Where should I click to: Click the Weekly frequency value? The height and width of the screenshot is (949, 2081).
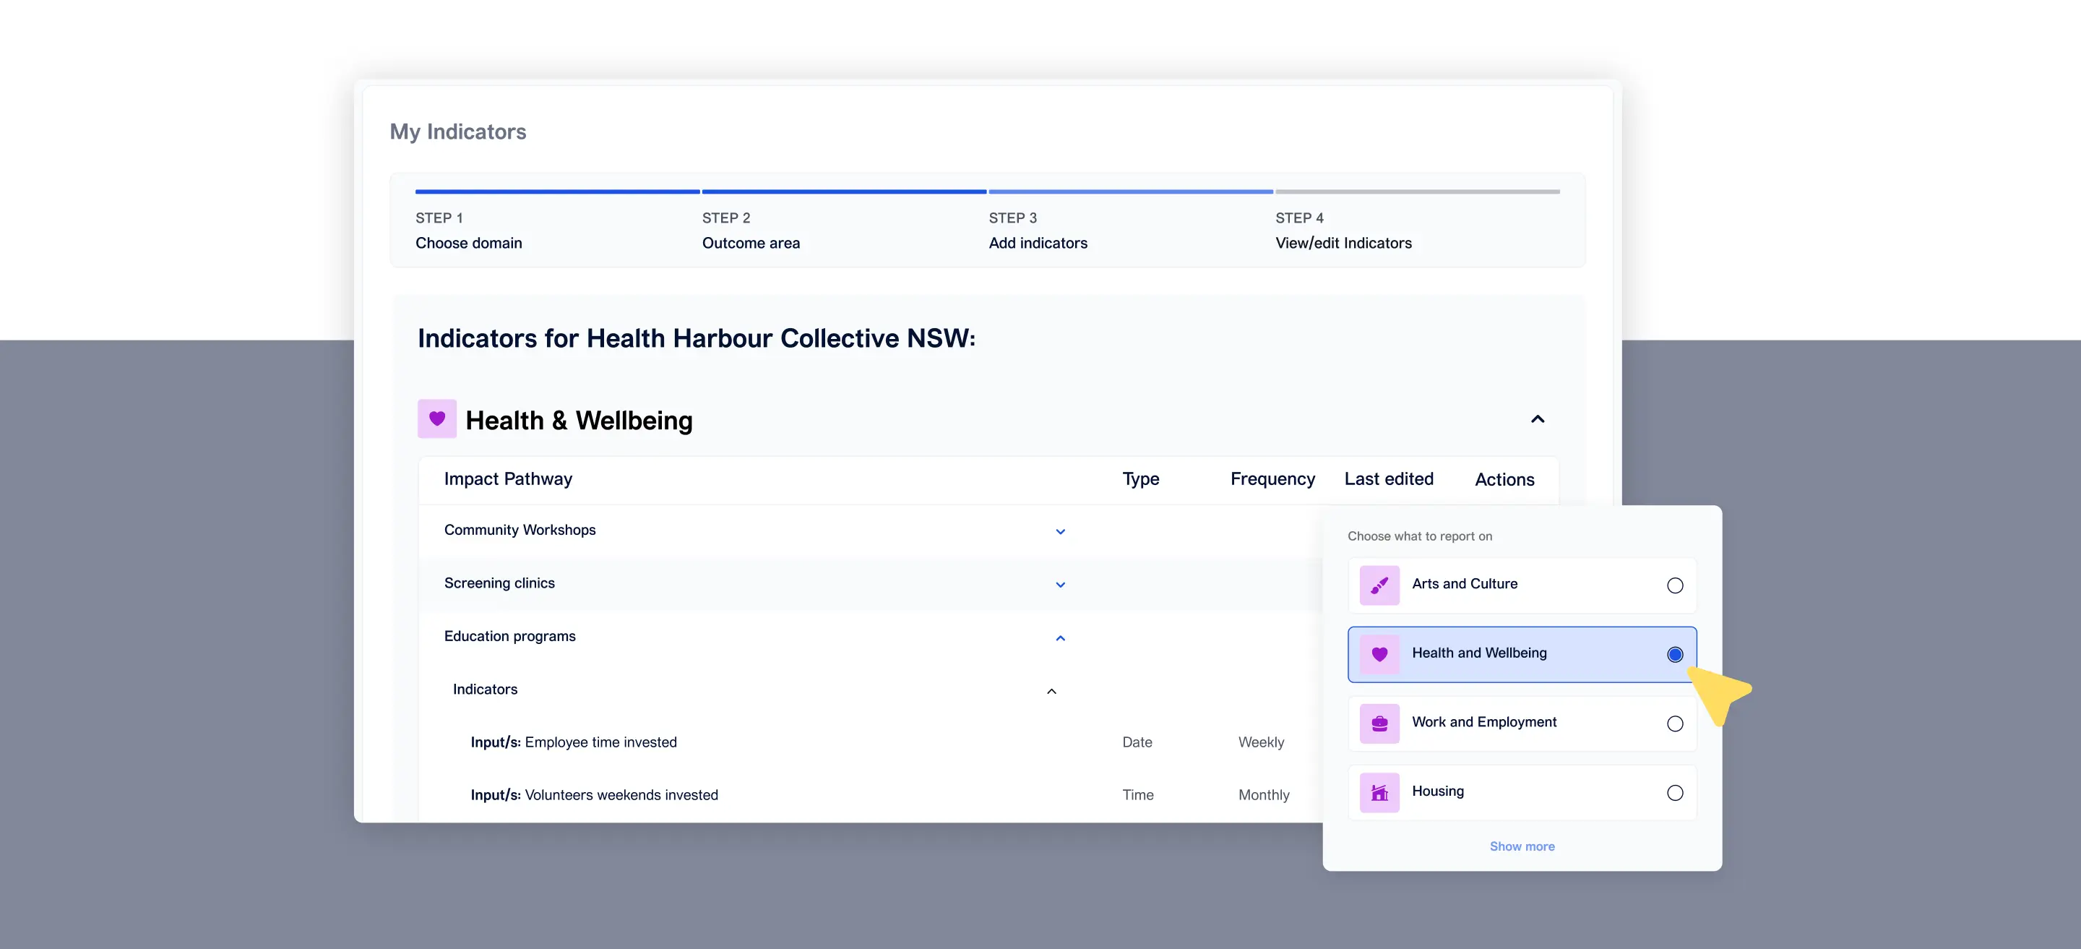pos(1261,742)
